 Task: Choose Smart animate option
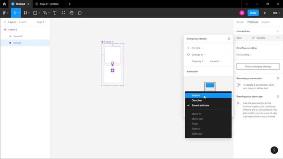(208, 105)
